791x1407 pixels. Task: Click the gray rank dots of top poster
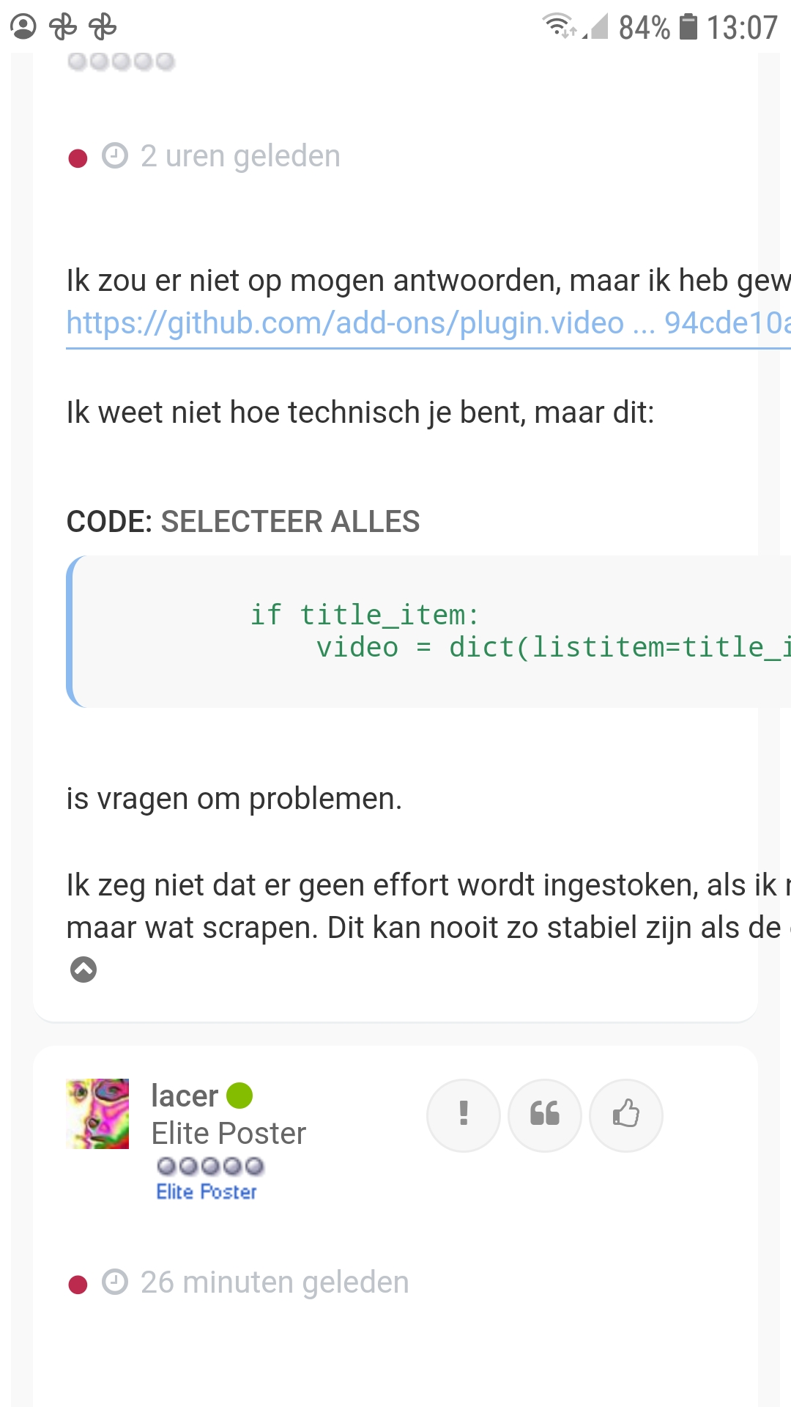pyautogui.click(x=121, y=62)
